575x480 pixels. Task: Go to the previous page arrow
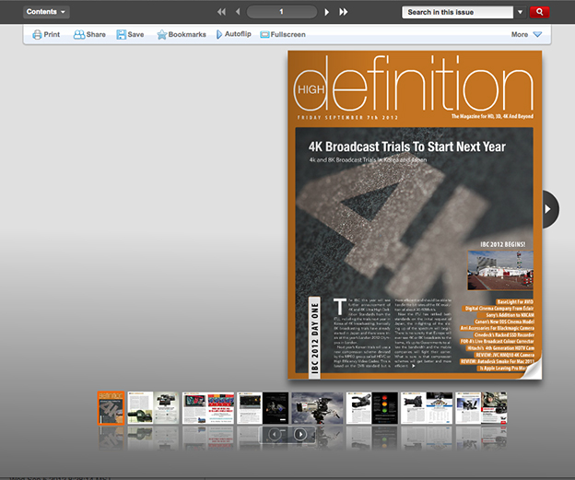pyautogui.click(x=238, y=12)
